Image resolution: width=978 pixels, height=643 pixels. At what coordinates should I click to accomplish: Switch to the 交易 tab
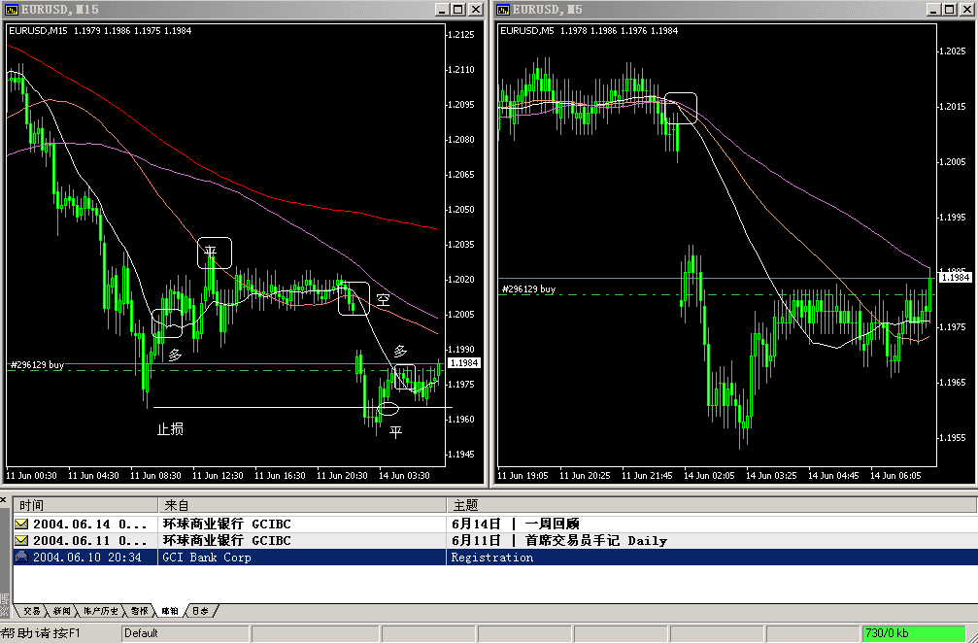tap(31, 611)
